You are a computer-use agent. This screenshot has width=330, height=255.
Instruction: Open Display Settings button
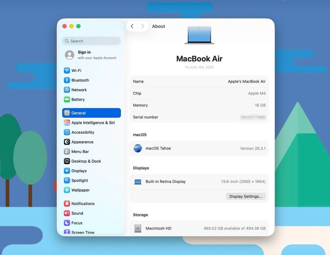246,197
